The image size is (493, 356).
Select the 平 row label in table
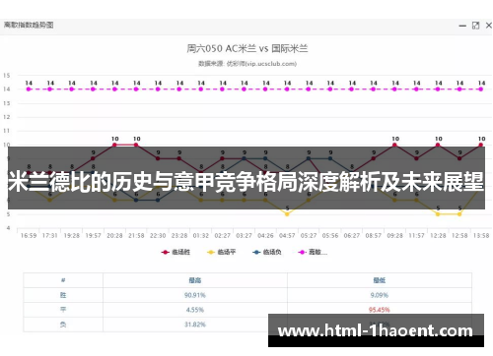(x=63, y=310)
